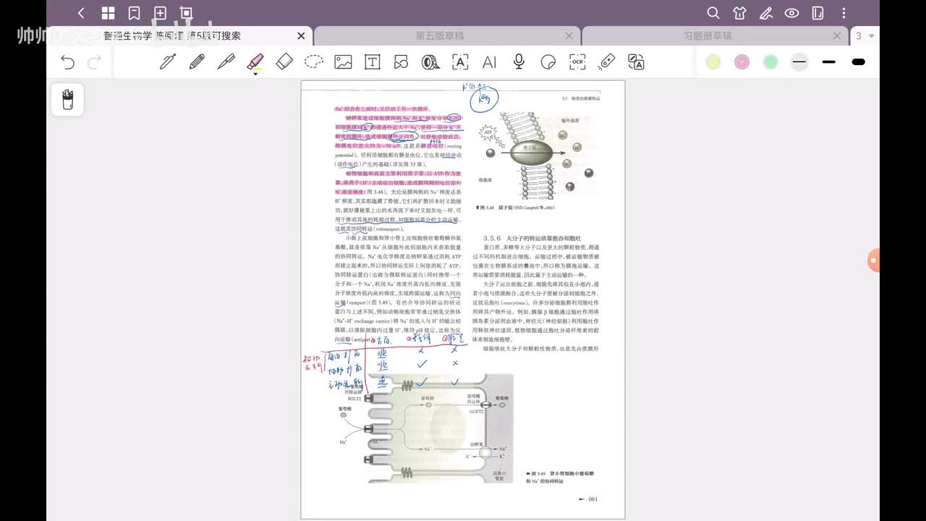Click the pen edit icon in the top bar
This screenshot has height=521, width=926.
pyautogui.click(x=765, y=13)
